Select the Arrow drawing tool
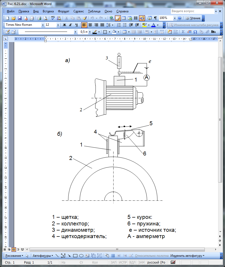This screenshot has width=225, height=267. point(69,256)
